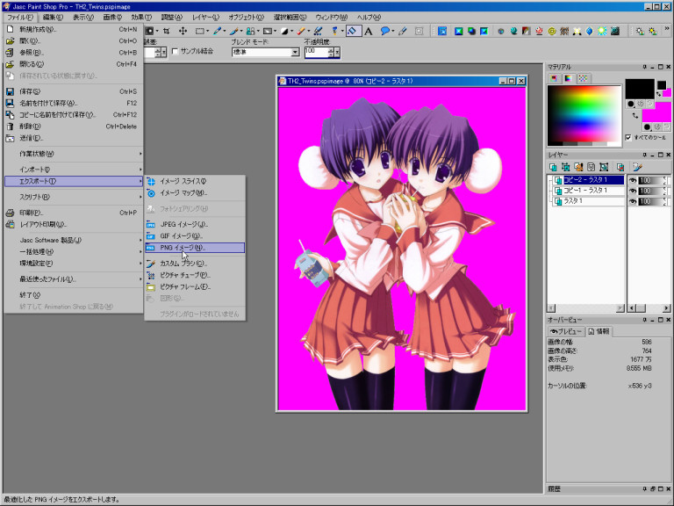Select the Eraser tool

click(301, 31)
